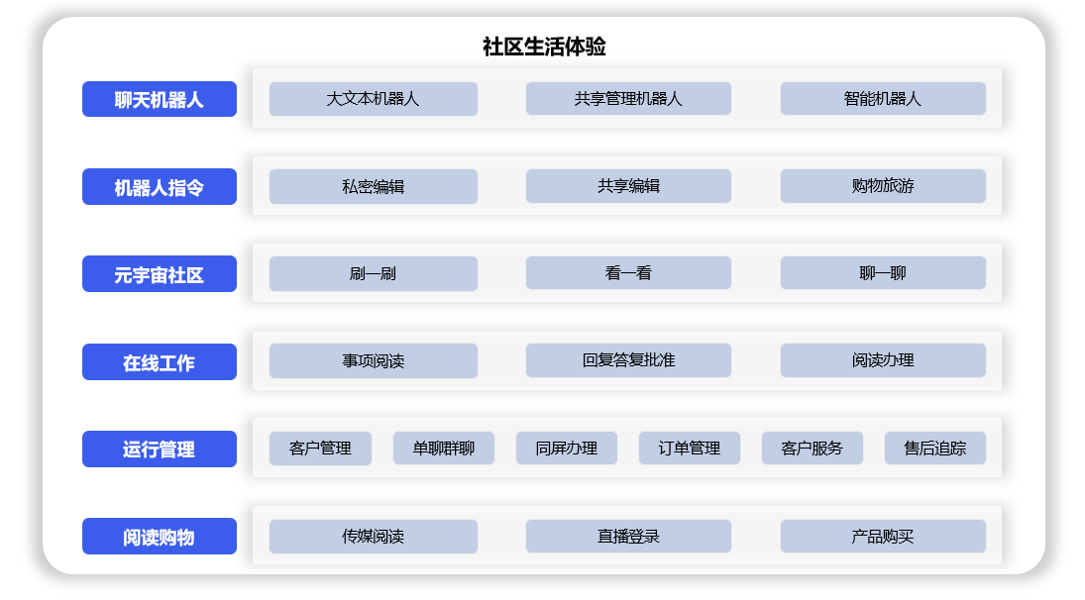Image resolution: width=1085 pixels, height=600 pixels.
Task: Select the 购物旅游 button
Action: (882, 186)
